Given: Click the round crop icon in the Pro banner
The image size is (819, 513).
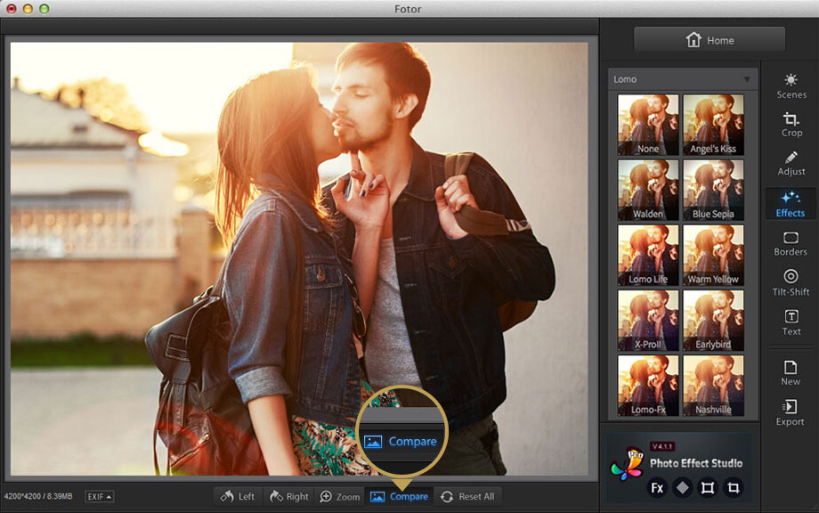Looking at the screenshot, I should tap(733, 487).
